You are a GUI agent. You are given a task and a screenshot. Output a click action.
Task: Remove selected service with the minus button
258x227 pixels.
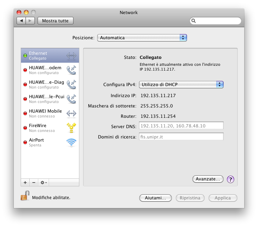[34, 183]
